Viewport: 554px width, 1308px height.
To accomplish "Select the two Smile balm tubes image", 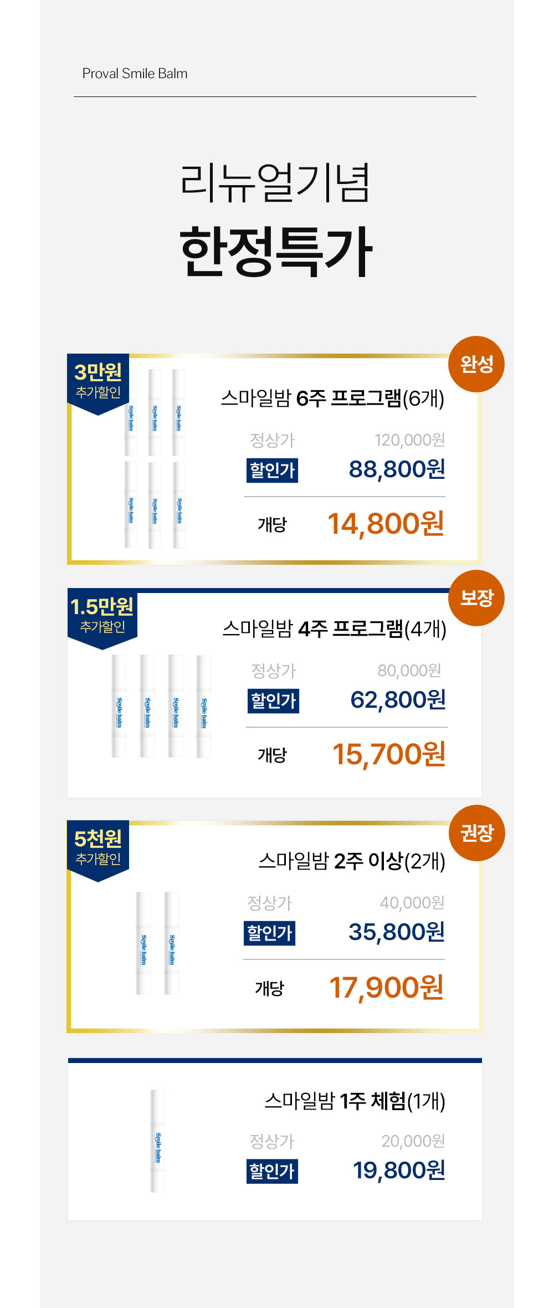I will (x=157, y=943).
